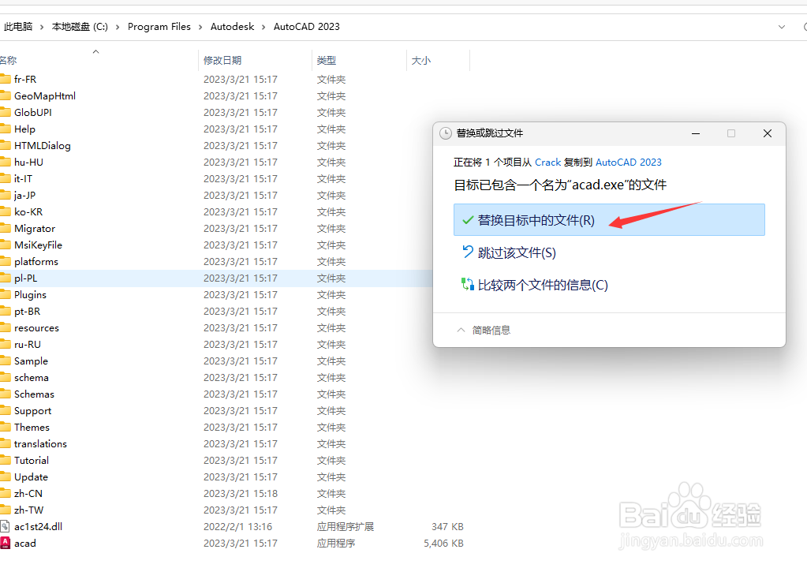
Task: Minimize the 替换或跳过文件 dialog
Action: 696,133
